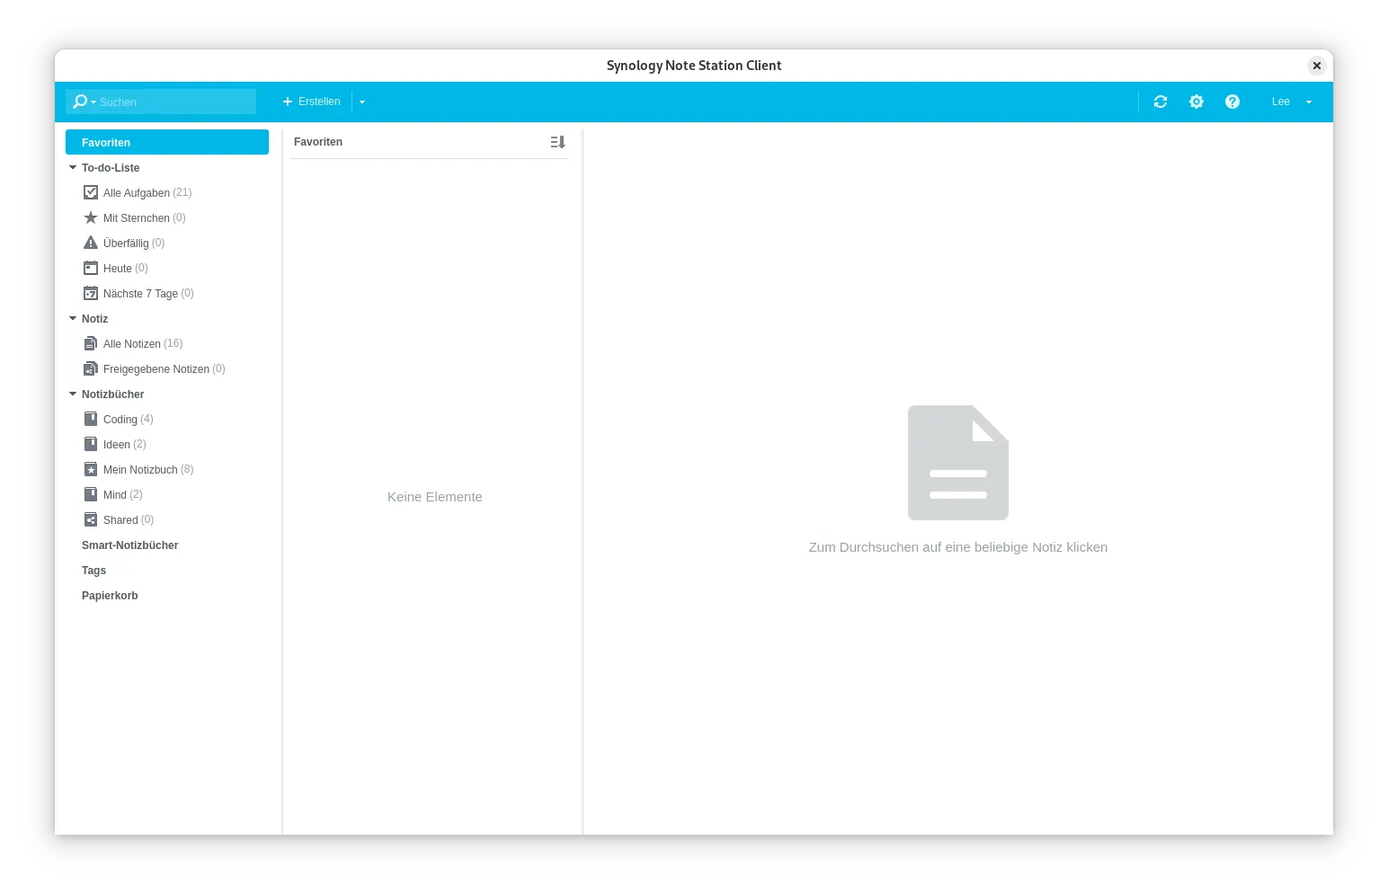Click the calendar icon beside Nächste 7 Tage
The height and width of the screenshot is (895, 1388).
(x=91, y=293)
